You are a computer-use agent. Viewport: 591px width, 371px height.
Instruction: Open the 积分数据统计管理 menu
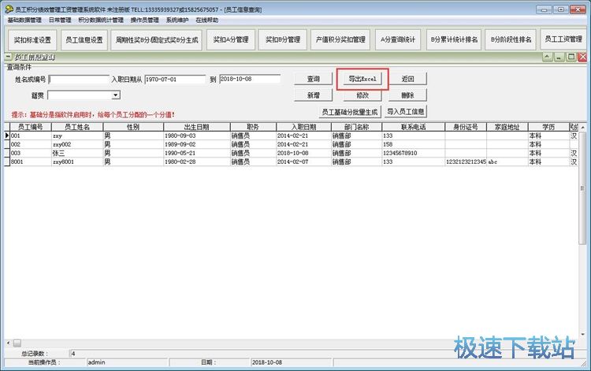101,20
